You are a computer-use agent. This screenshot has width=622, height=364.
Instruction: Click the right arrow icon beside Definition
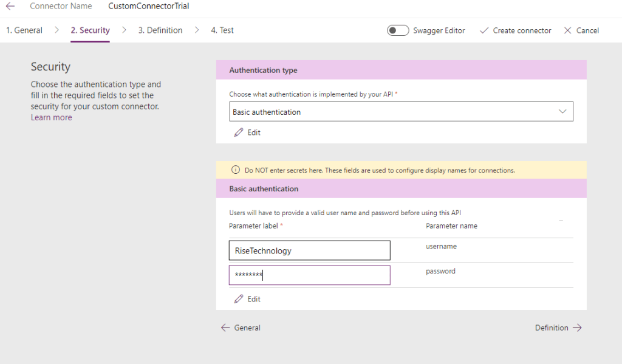tap(577, 328)
